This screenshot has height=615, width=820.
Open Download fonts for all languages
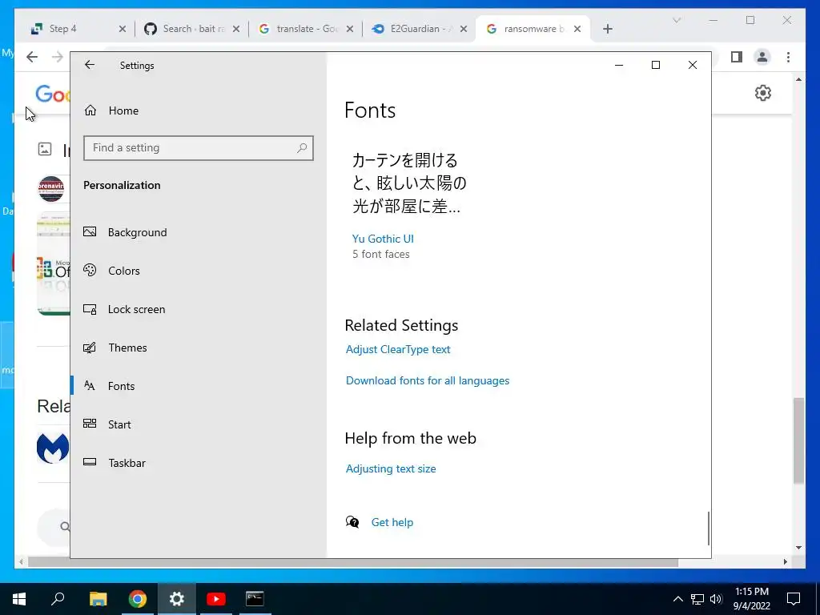pyautogui.click(x=428, y=380)
